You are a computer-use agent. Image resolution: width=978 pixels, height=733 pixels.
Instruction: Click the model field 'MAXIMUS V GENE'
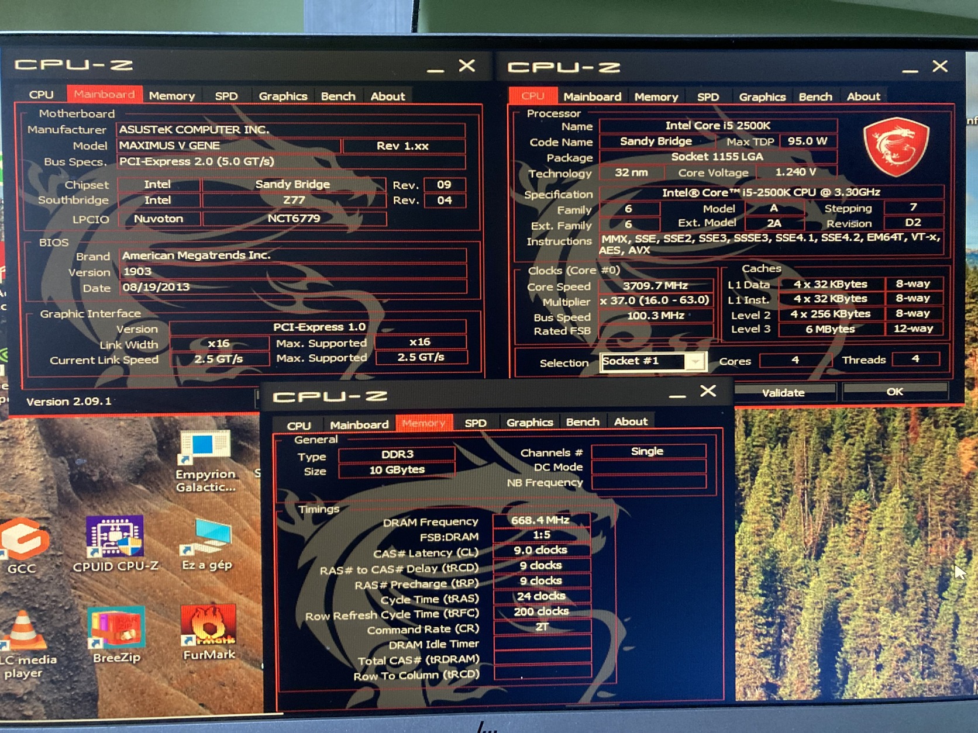coord(229,145)
